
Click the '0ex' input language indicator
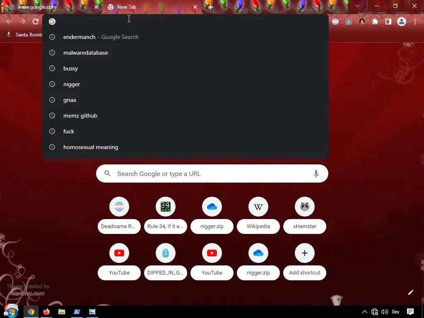(x=395, y=312)
